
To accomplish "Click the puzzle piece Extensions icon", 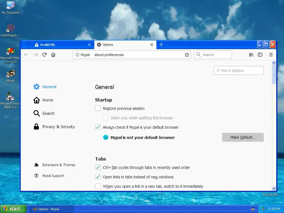I will click(36, 165).
